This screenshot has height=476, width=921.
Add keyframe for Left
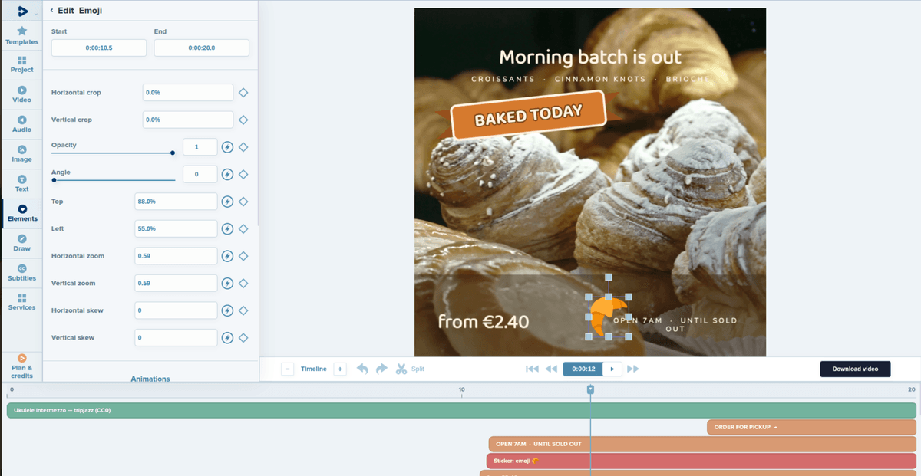[x=243, y=229]
